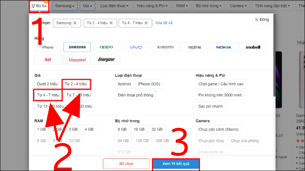Open Loại điện thoại dropdown
This screenshot has width=305, height=171.
point(114,6)
